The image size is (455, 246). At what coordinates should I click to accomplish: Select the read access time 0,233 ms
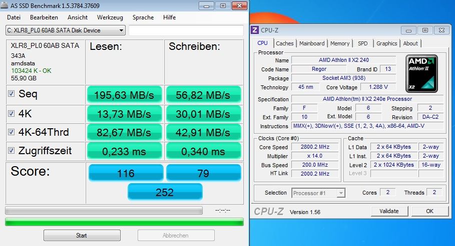(x=124, y=151)
